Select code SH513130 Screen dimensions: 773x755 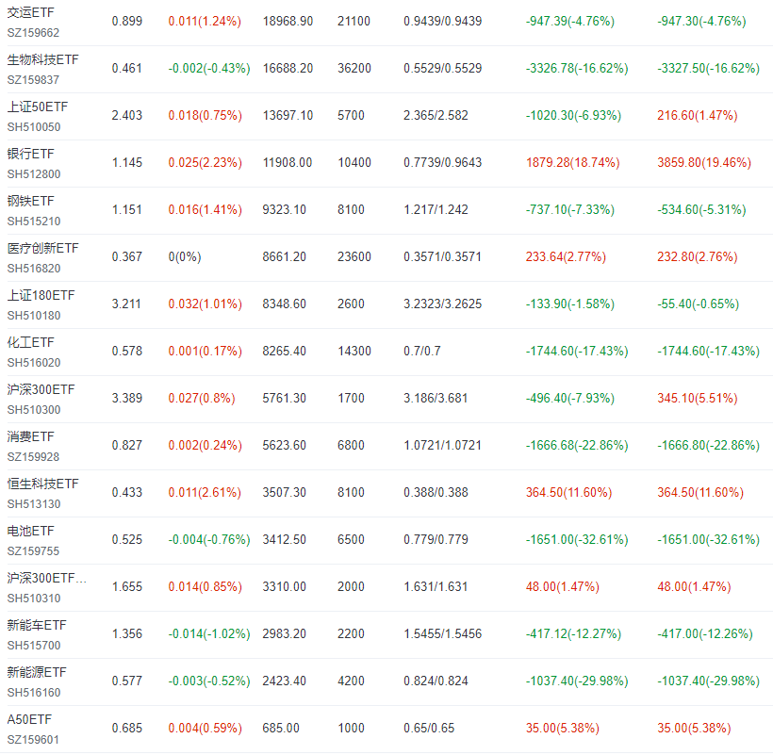34,504
